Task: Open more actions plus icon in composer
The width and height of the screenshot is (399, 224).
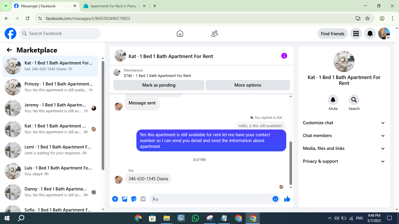Action: [115, 199]
